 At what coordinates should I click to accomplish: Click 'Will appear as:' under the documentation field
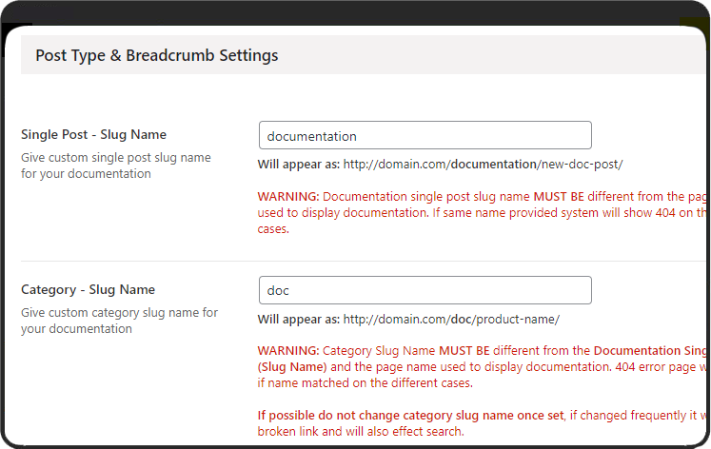(299, 165)
